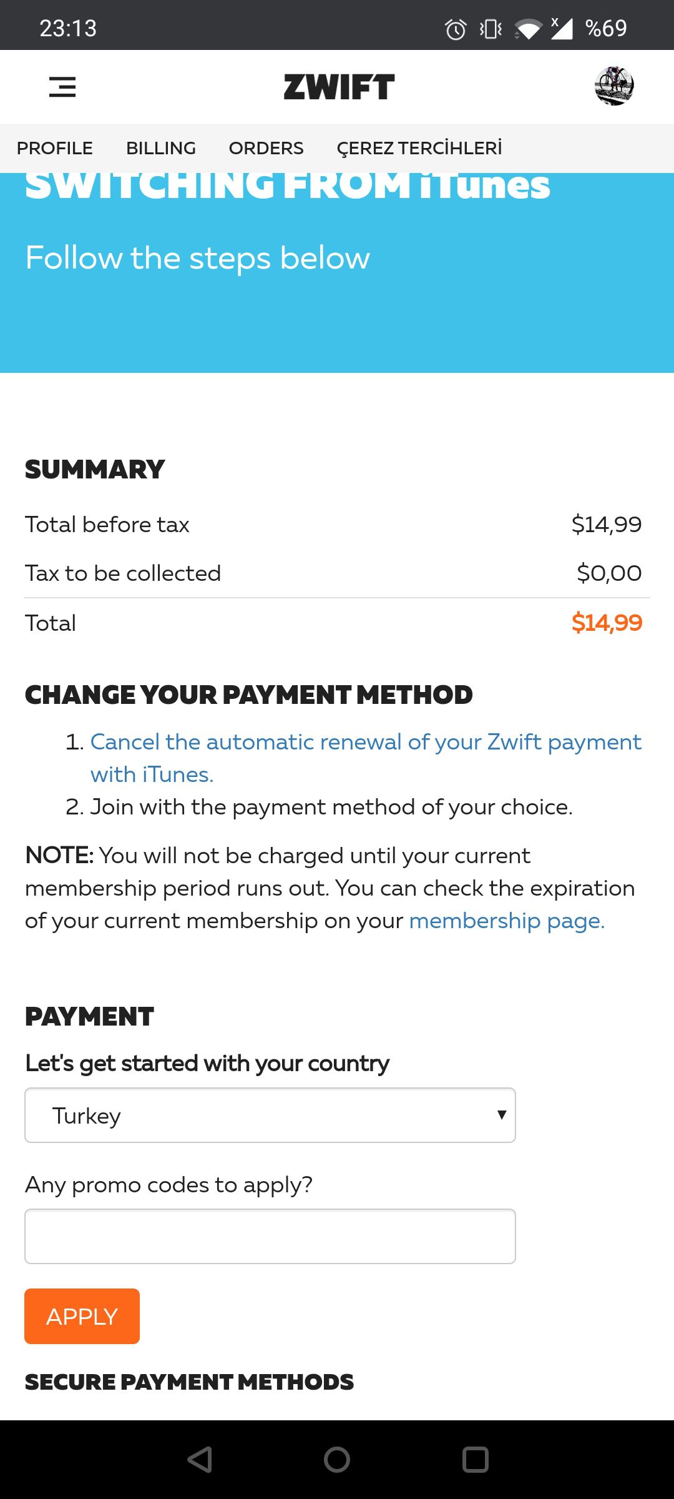This screenshot has width=674, height=1499.
Task: Tap the alarm icon in status bar
Action: 456,29
